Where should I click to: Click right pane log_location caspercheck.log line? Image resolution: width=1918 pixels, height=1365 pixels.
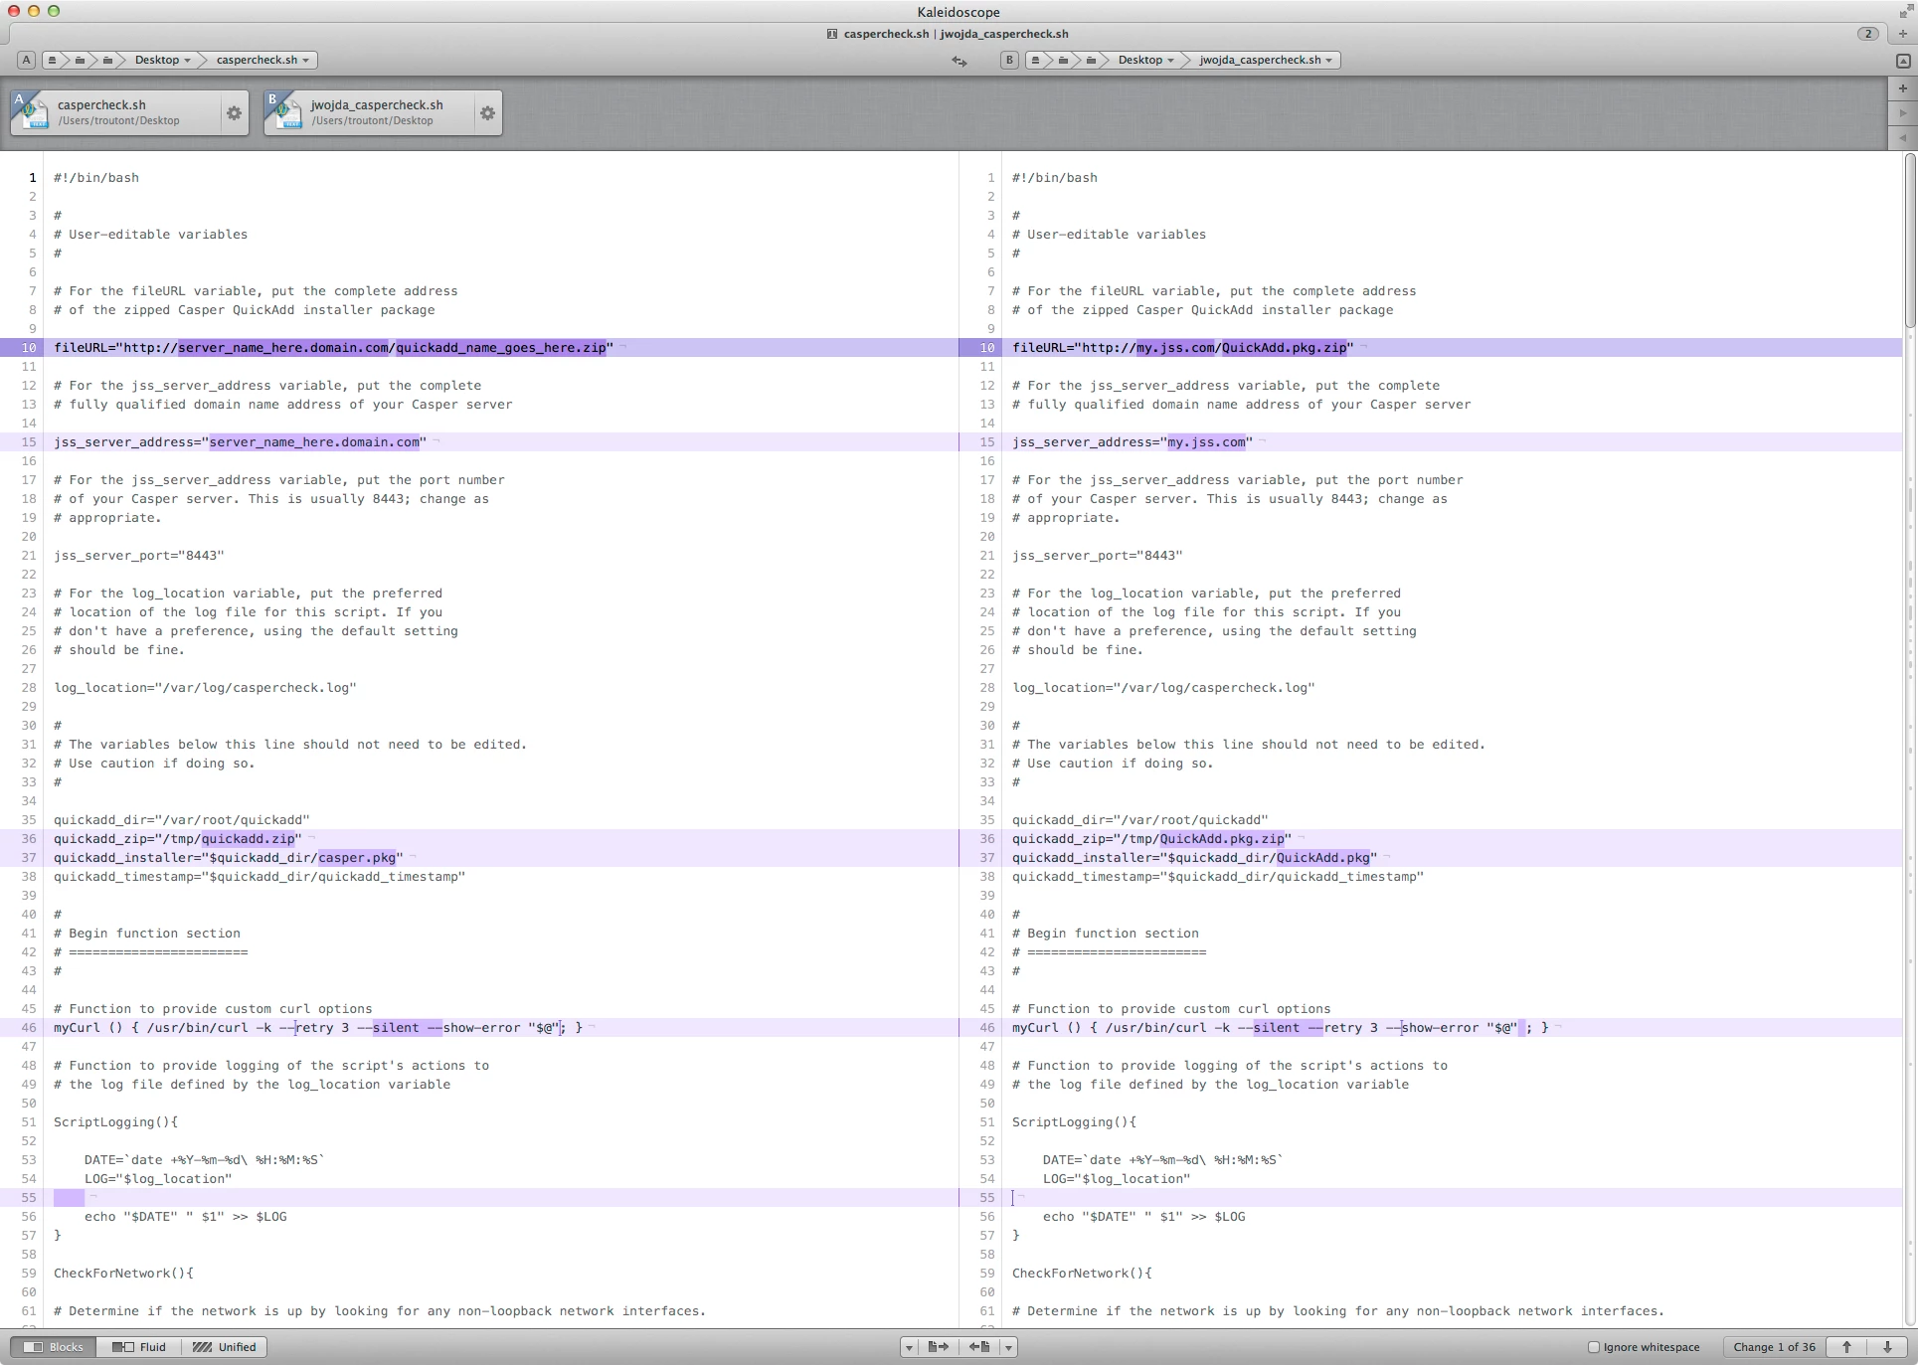coord(1163,688)
